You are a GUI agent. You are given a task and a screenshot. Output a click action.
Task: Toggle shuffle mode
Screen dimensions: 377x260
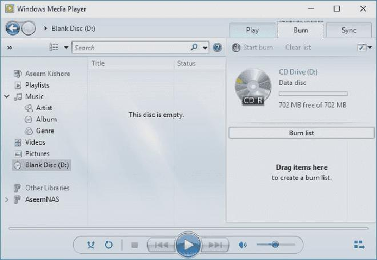(x=91, y=245)
